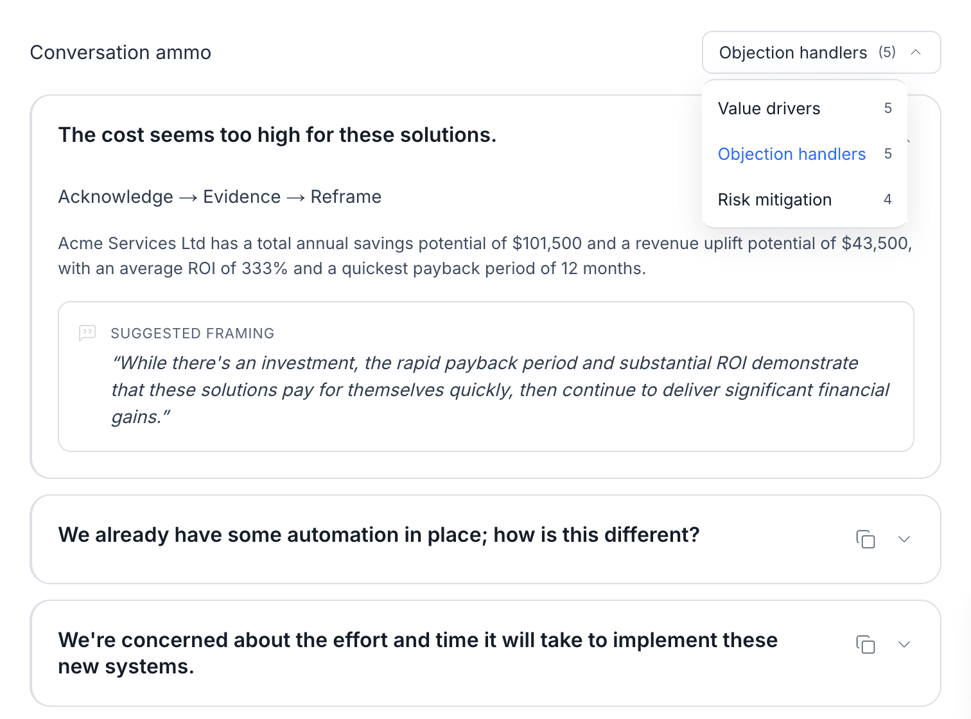971x719 pixels.
Task: Click the downward chevron on the effort objection
Action: pyautogui.click(x=905, y=645)
